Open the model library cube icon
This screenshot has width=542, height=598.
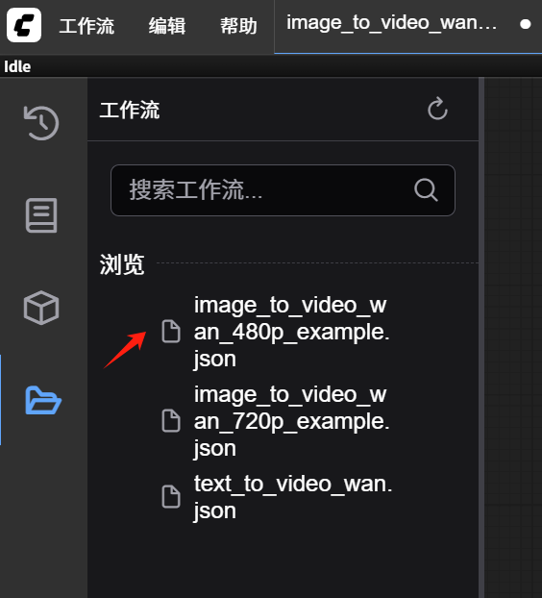41,308
